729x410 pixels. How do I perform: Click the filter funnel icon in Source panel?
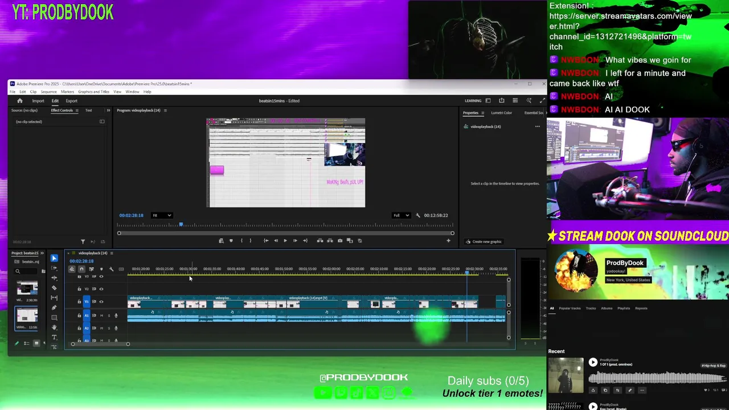[83, 241]
